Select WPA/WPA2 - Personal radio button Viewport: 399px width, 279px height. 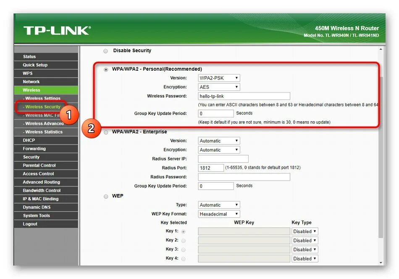pyautogui.click(x=106, y=69)
